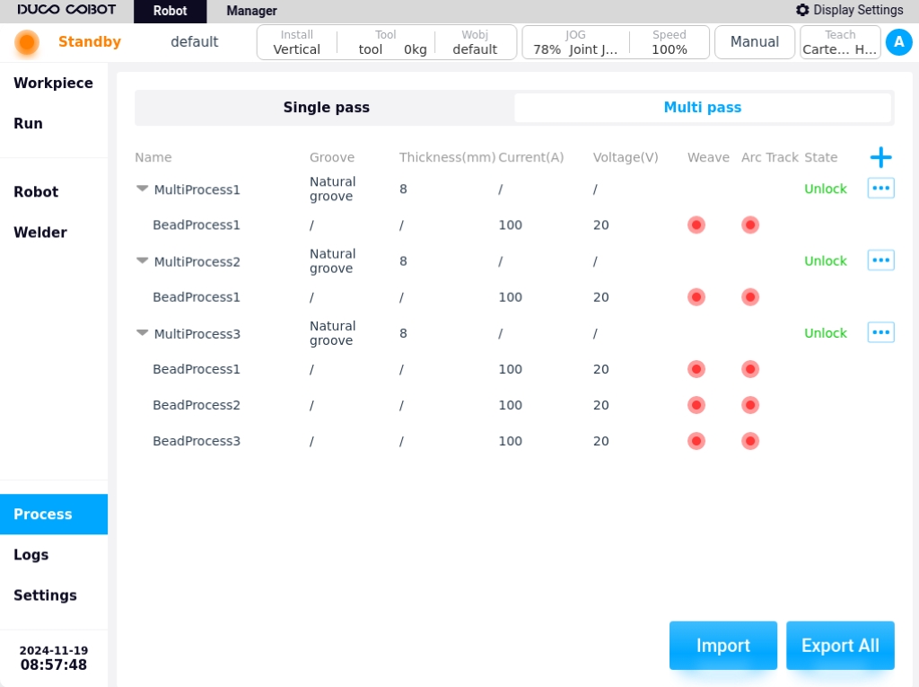
Task: Click the orange Standby status indicator
Action: [x=26, y=42]
